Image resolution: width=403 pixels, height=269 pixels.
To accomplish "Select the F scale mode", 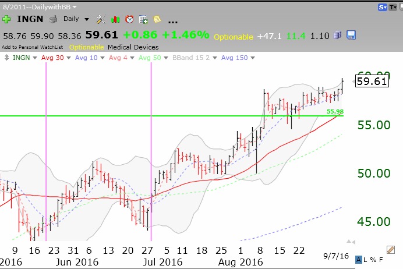I will (x=381, y=260).
